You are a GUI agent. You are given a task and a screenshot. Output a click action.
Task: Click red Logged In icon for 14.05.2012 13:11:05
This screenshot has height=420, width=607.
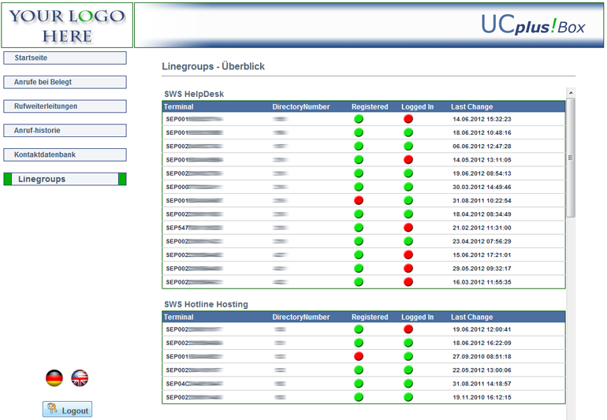point(408,159)
